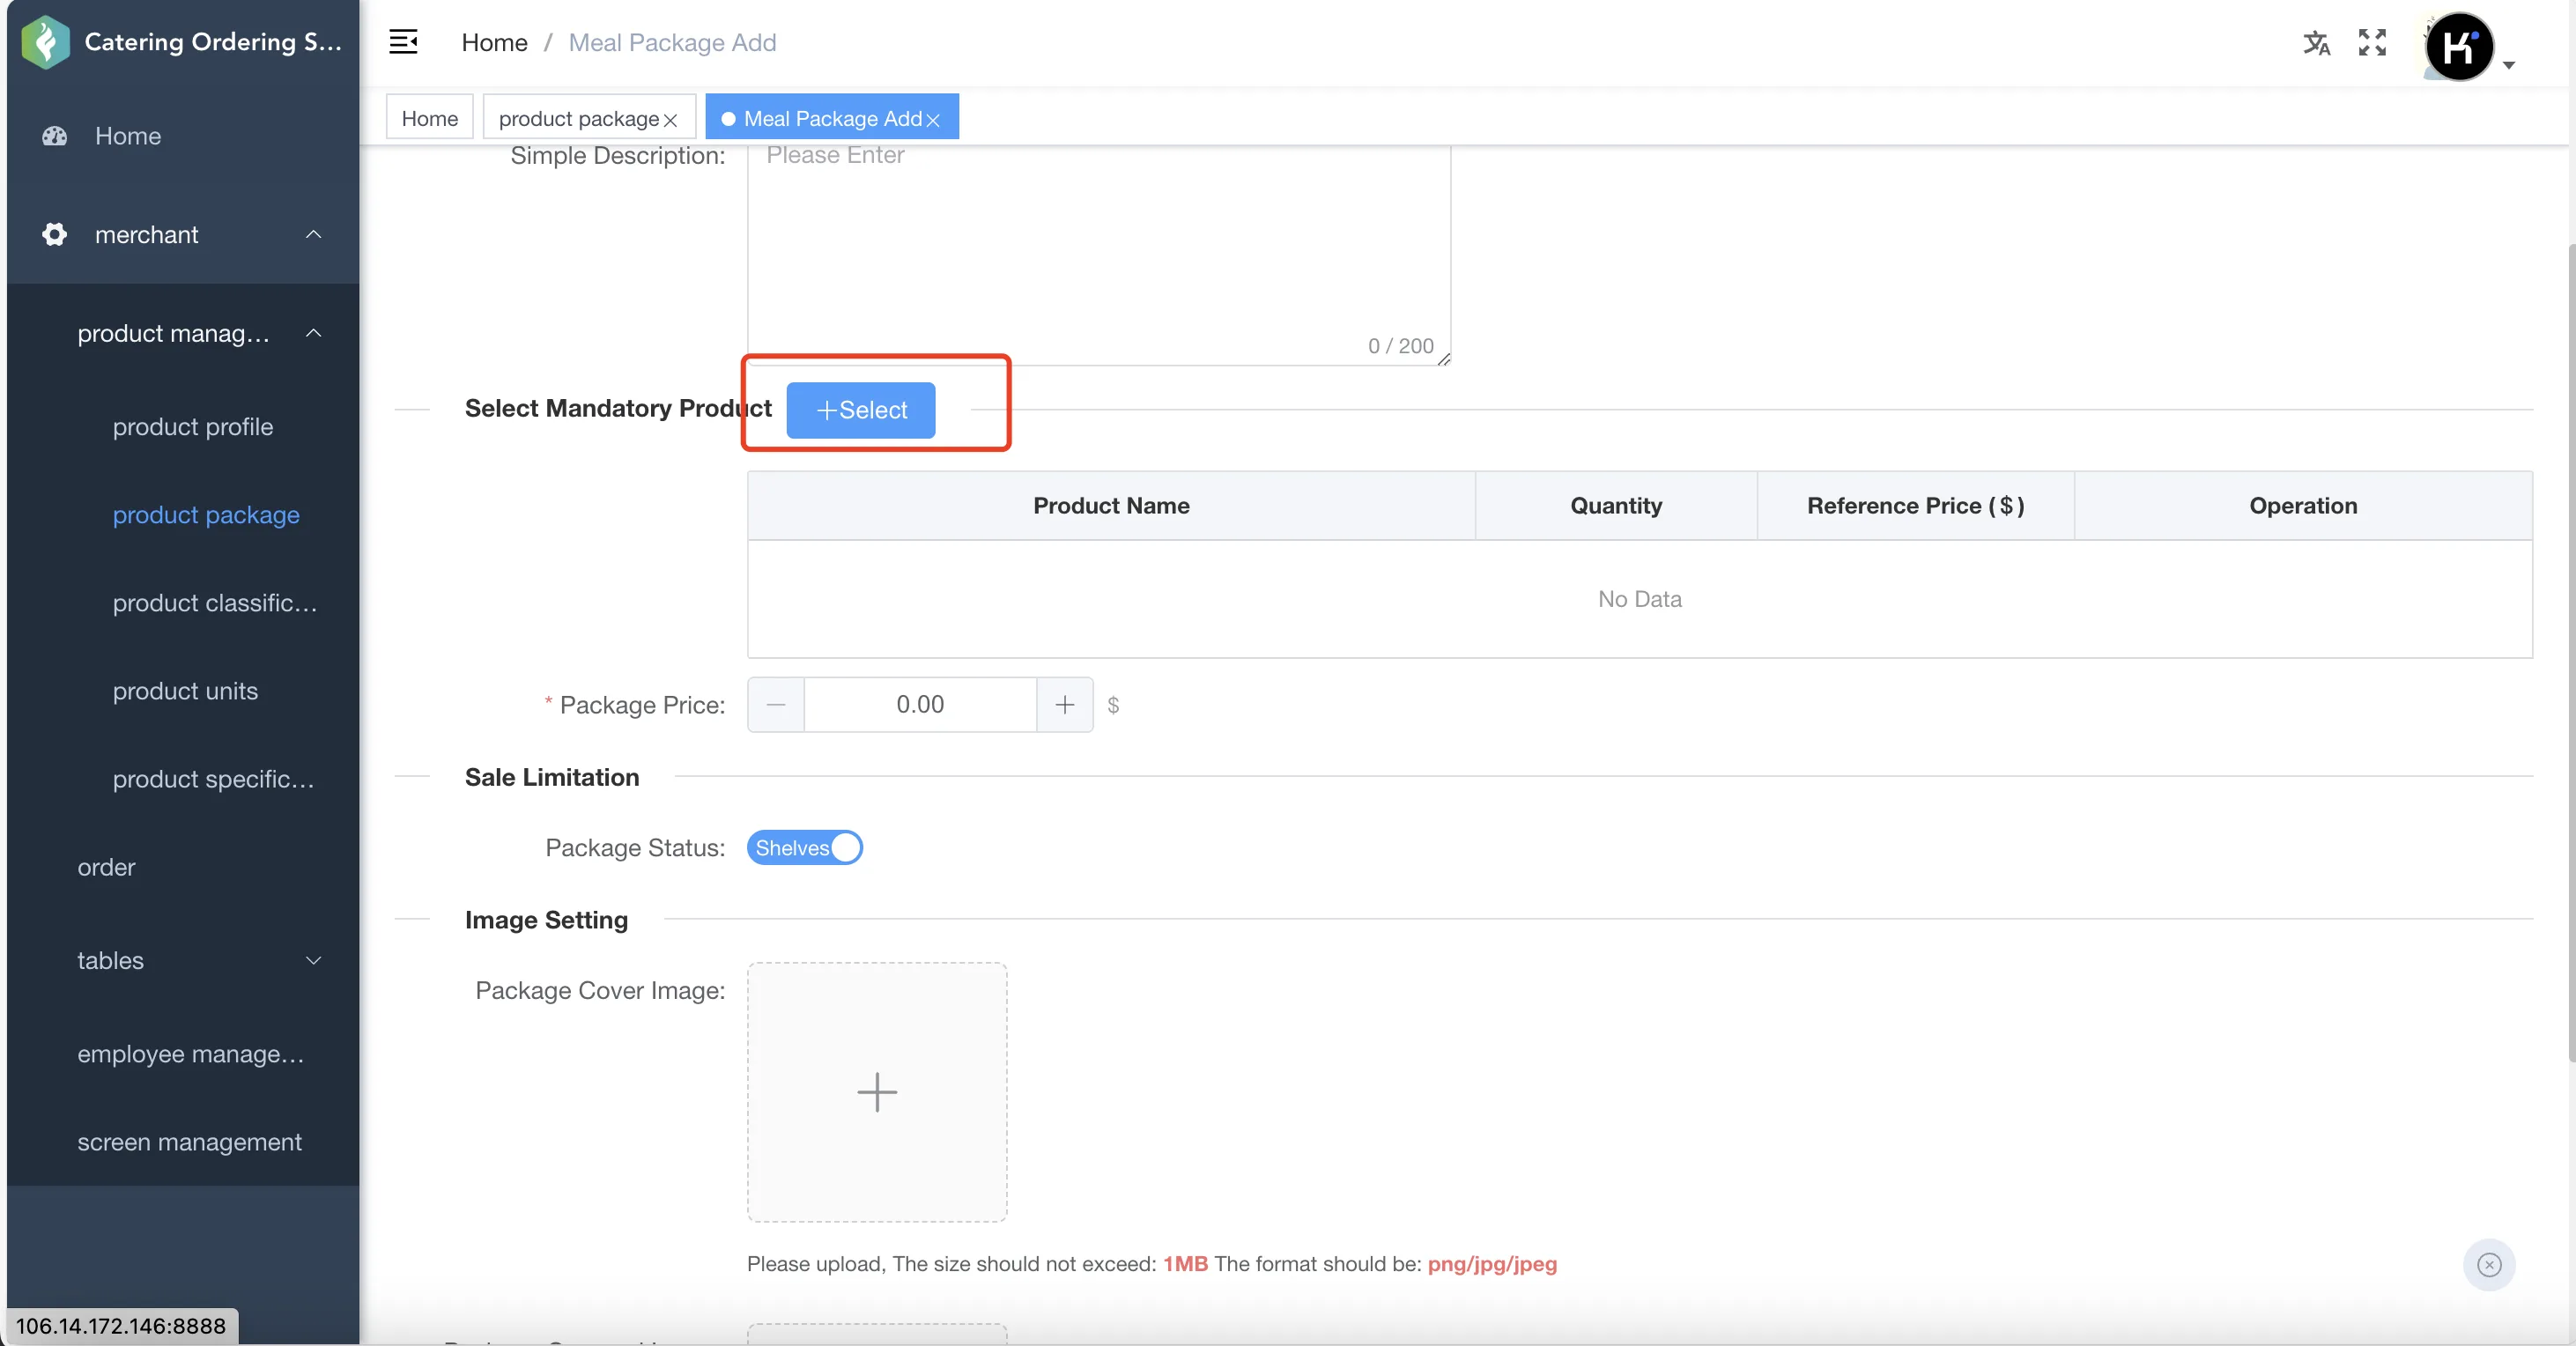Upload a package cover image via plus box
Screen dimensions: 2576x1346
tap(877, 1092)
